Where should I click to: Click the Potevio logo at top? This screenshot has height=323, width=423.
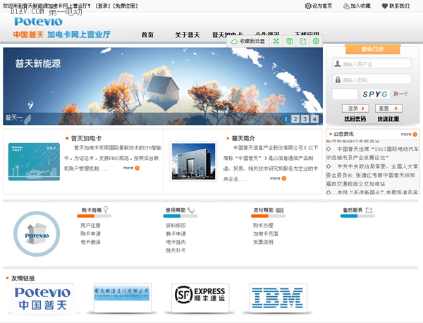click(38, 22)
